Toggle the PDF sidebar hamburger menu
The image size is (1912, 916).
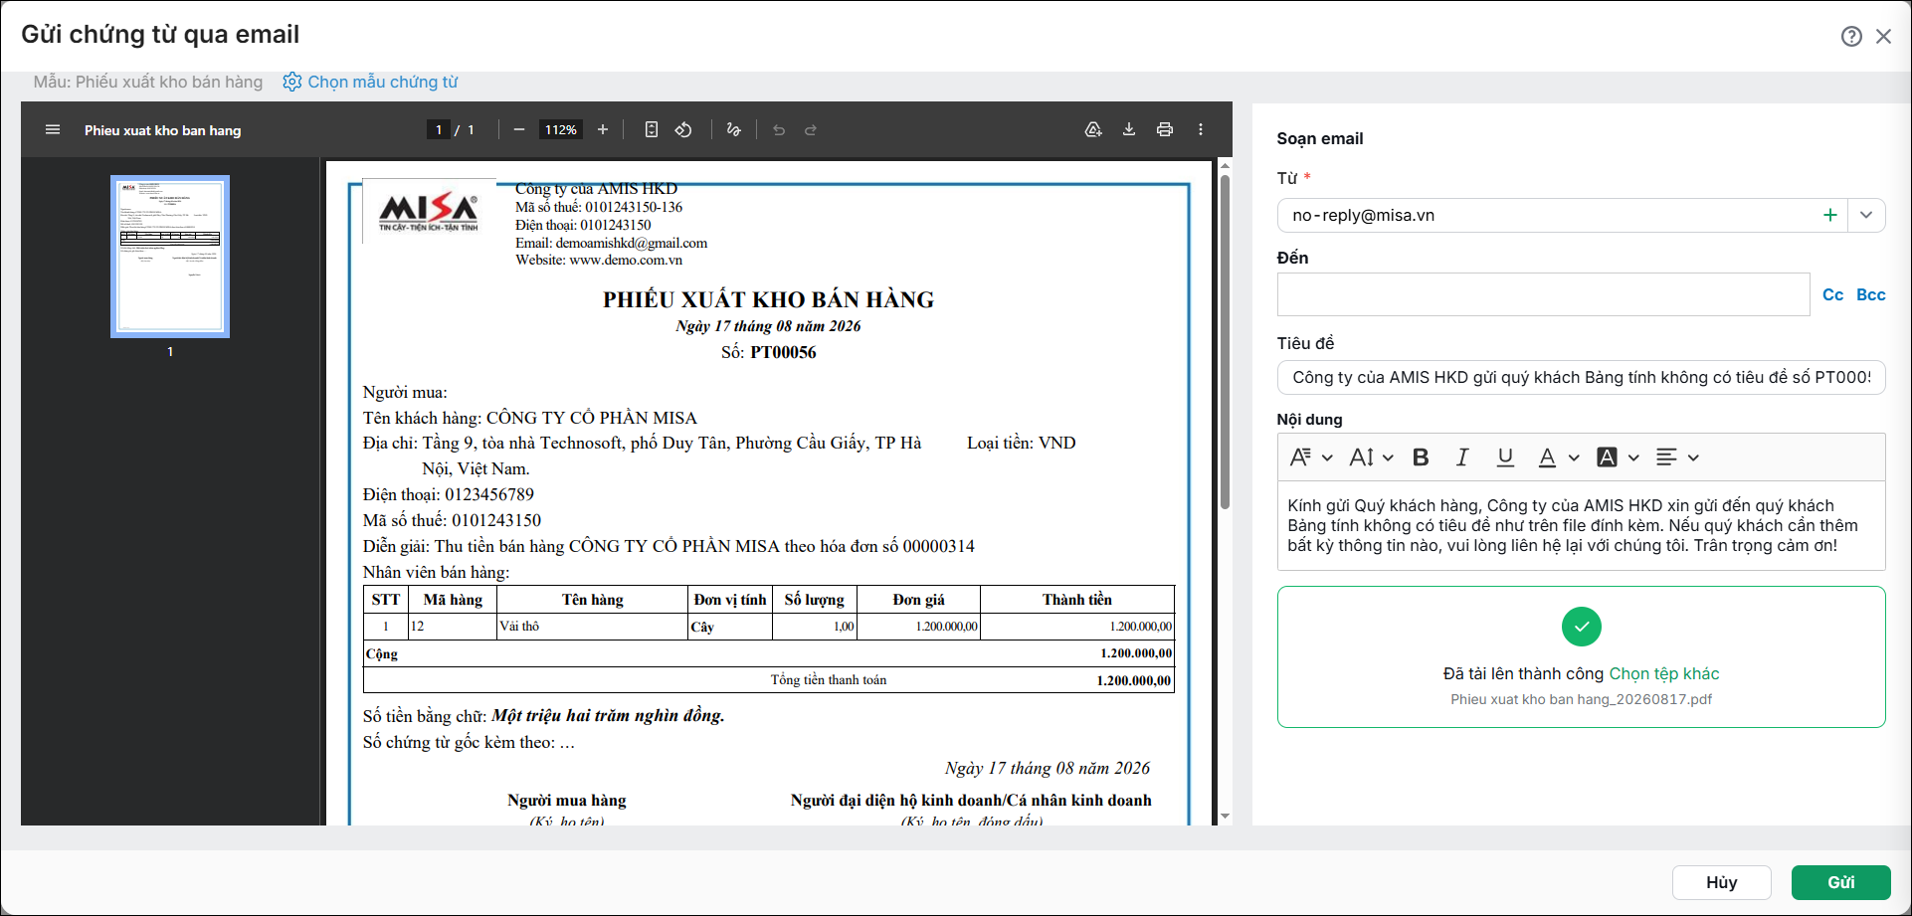tap(53, 130)
